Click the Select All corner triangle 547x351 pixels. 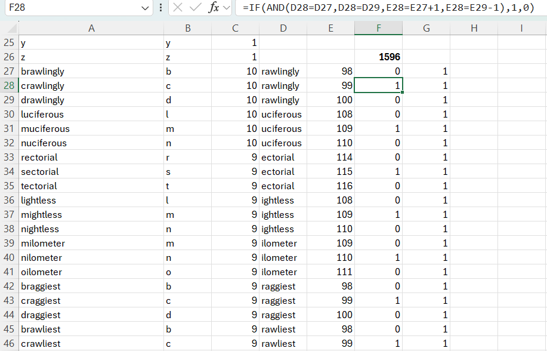(12, 28)
